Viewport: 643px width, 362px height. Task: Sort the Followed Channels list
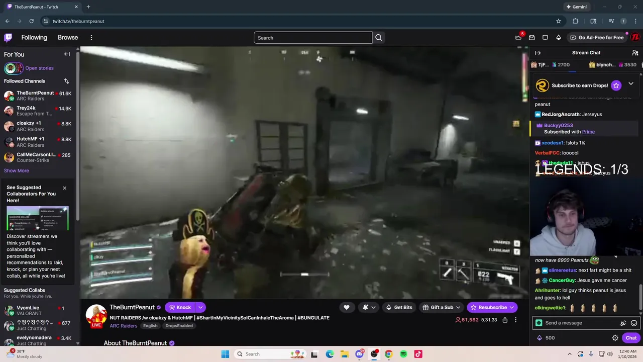pyautogui.click(x=66, y=81)
